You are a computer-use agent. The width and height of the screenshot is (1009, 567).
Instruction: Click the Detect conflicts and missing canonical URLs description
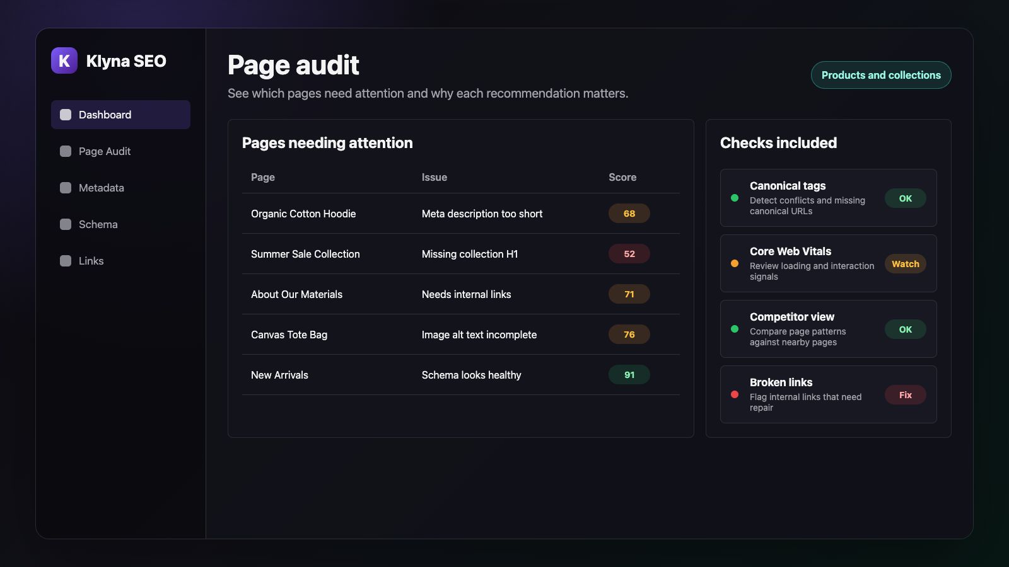807,205
